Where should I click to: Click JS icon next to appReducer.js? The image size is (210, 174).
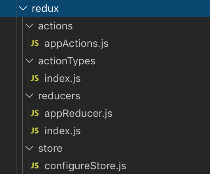click(x=35, y=113)
